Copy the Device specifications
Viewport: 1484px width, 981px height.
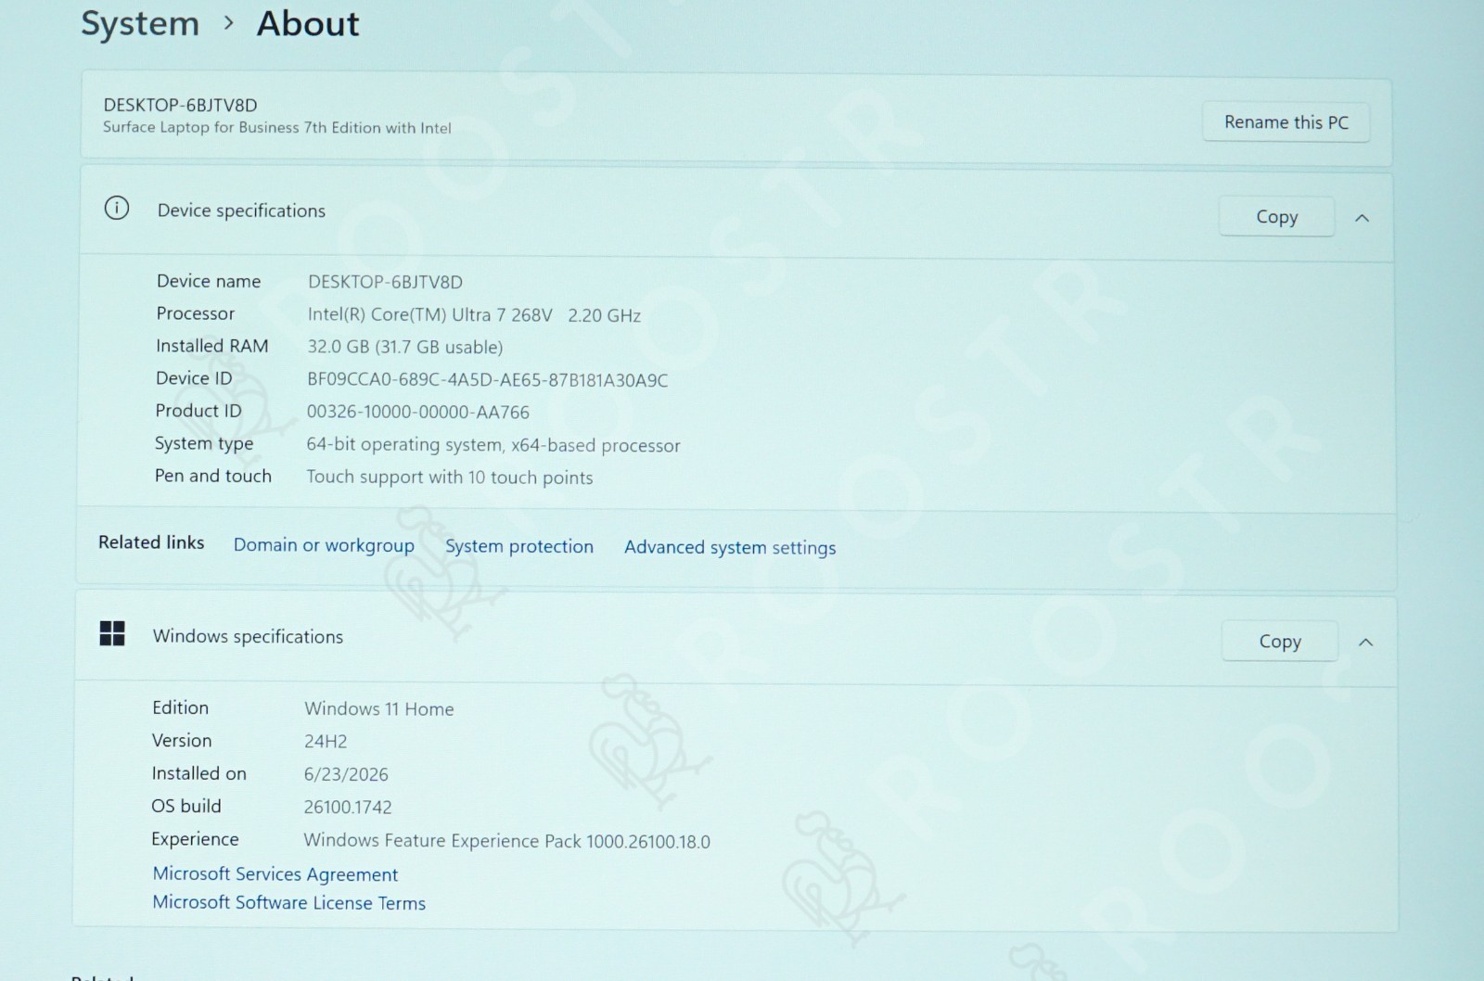pyautogui.click(x=1276, y=217)
